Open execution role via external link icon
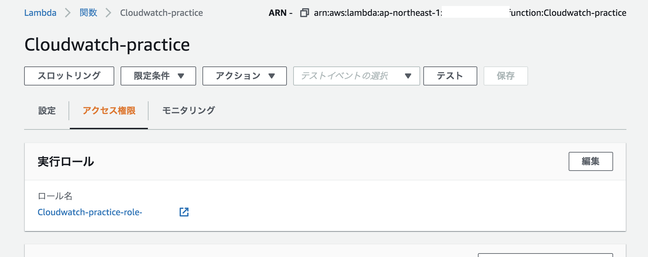 point(184,212)
